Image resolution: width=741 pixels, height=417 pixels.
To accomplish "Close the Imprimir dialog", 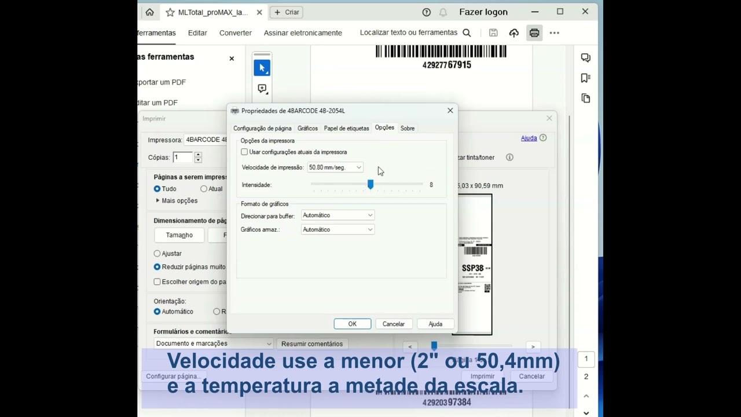I will click(x=549, y=118).
